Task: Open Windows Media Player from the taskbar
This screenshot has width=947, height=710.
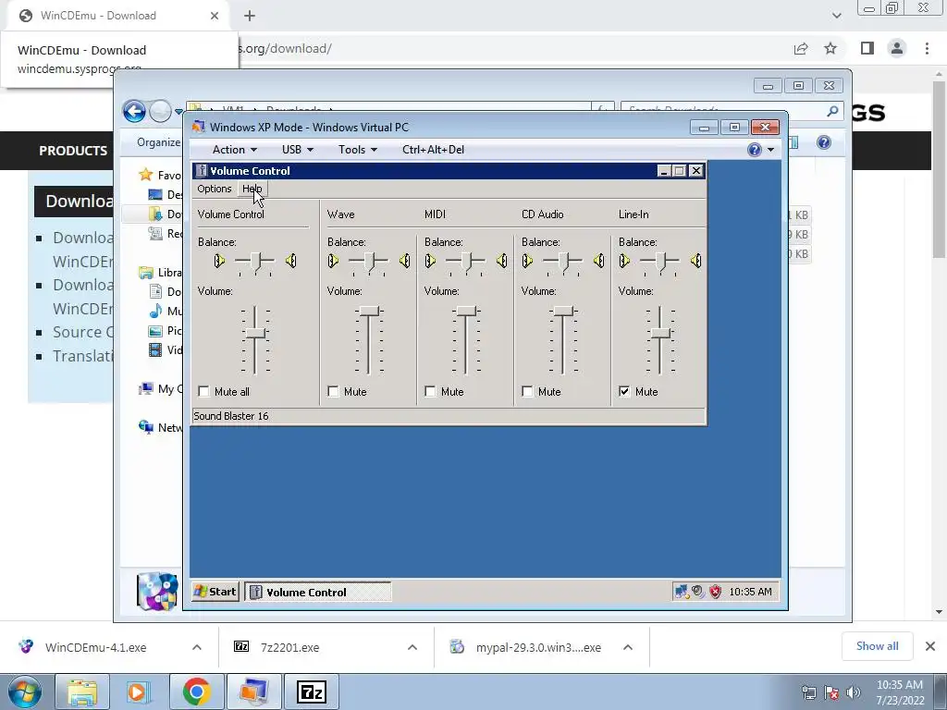Action: tap(137, 692)
